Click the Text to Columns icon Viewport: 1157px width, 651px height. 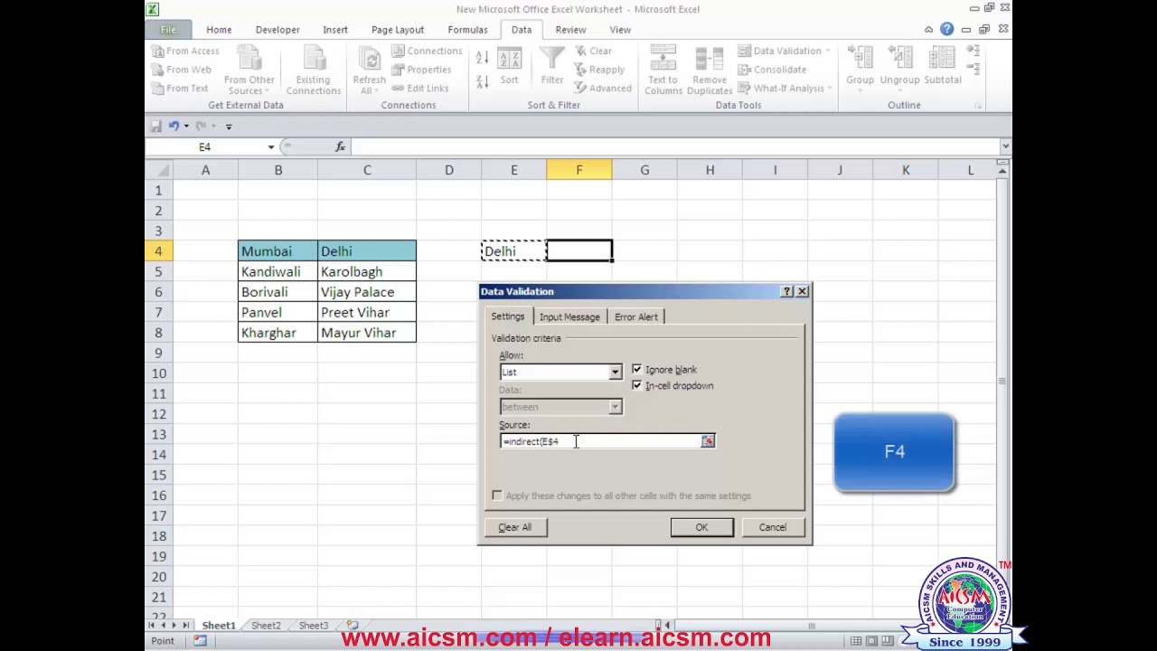pyautogui.click(x=663, y=58)
